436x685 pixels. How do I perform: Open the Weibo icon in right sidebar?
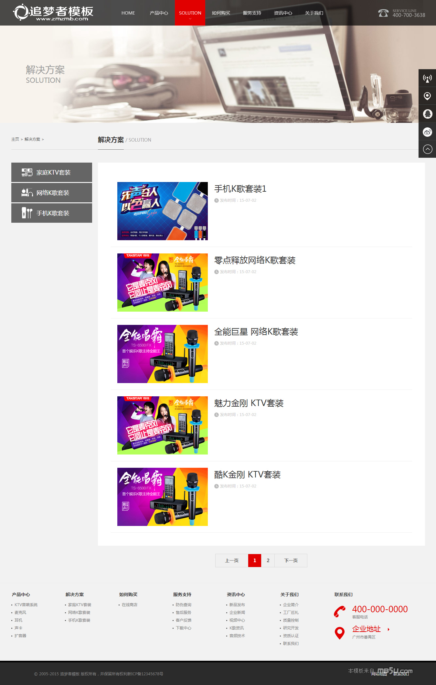click(427, 132)
